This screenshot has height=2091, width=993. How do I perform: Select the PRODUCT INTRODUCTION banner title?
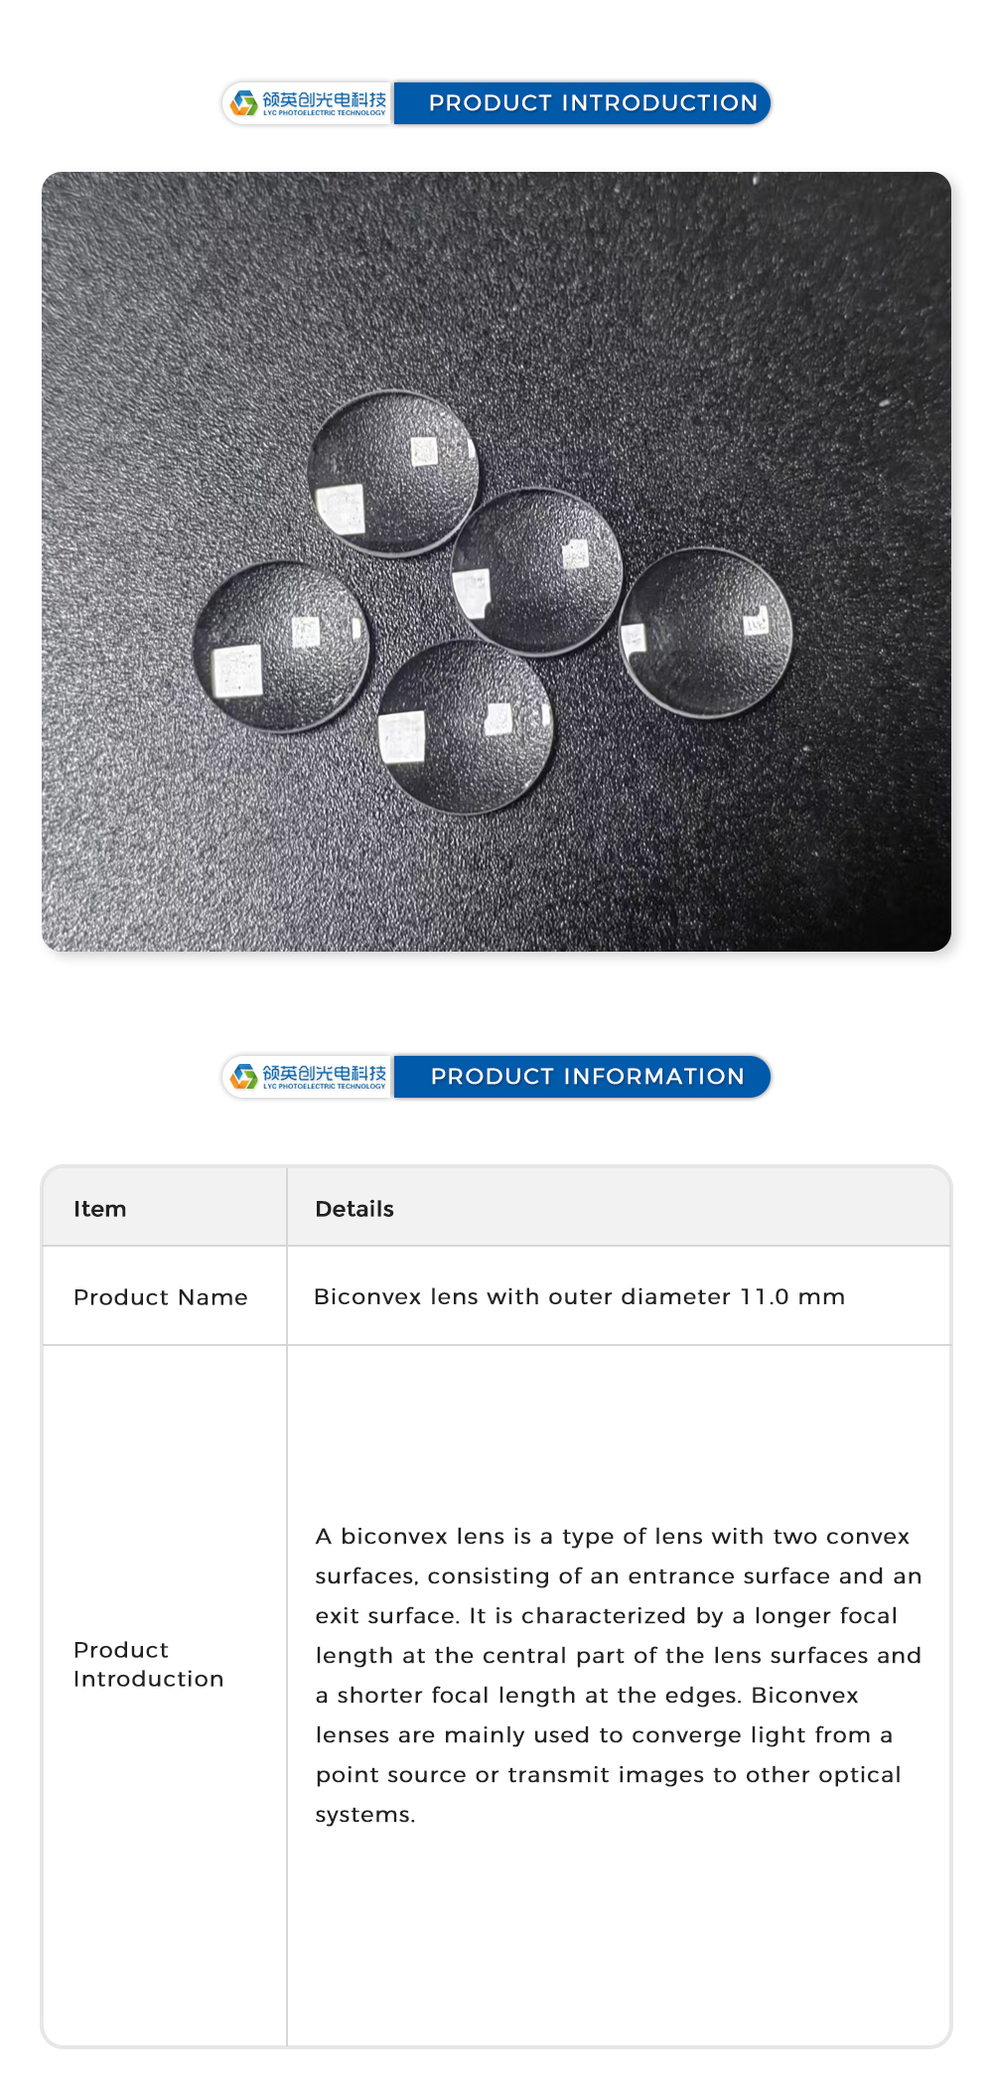pyautogui.click(x=593, y=103)
